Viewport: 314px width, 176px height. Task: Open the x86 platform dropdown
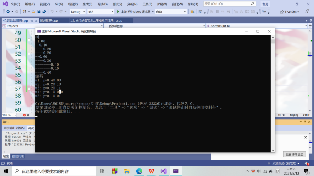click(101, 12)
